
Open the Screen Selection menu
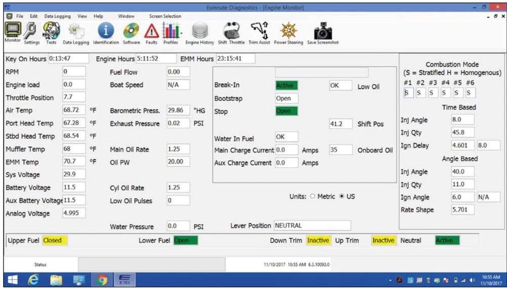[x=165, y=16]
